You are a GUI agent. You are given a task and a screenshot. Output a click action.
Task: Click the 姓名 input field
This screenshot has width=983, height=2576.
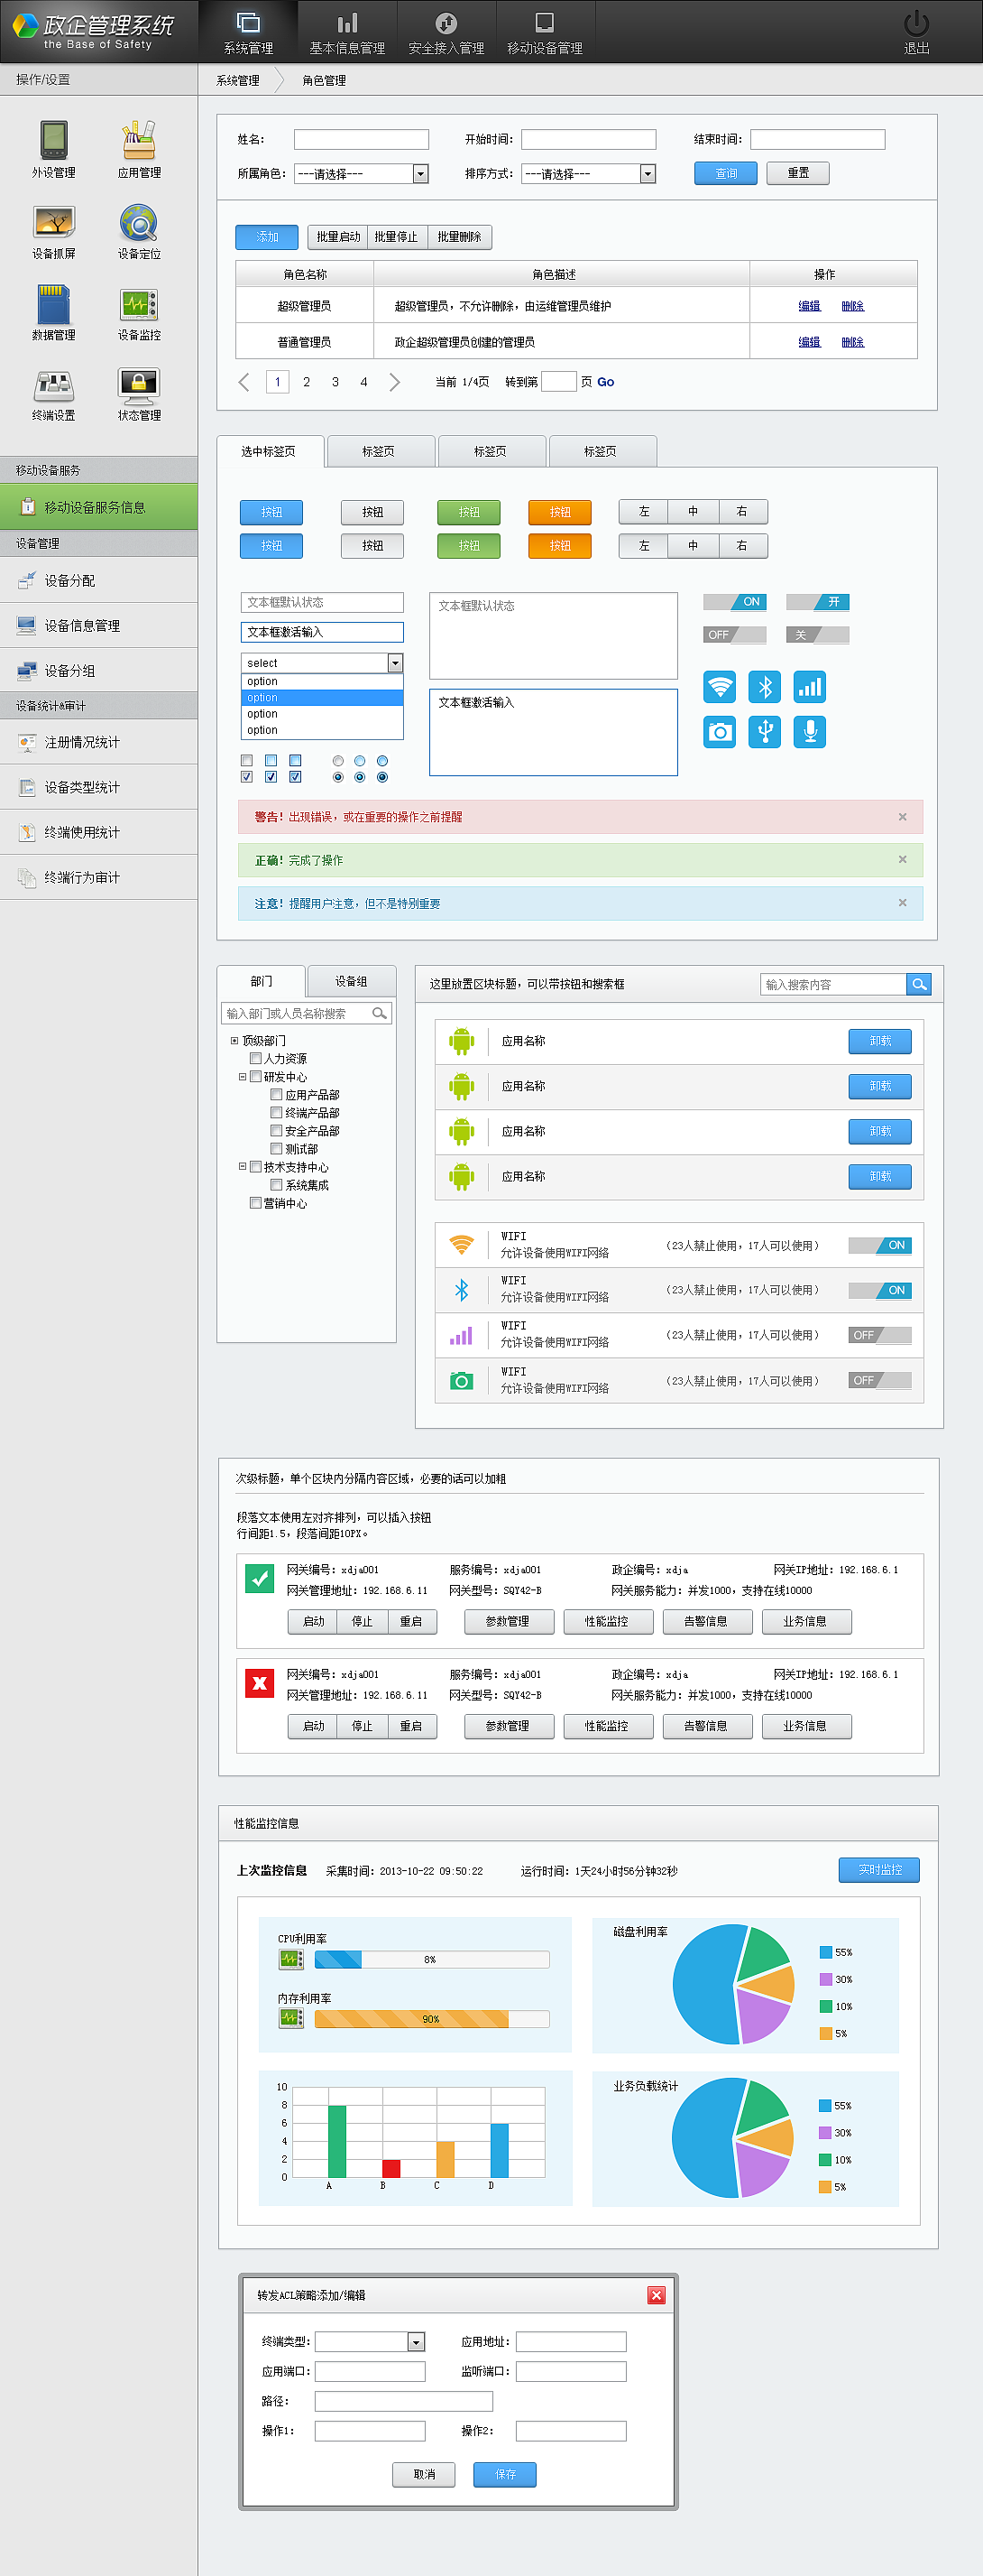[x=362, y=140]
